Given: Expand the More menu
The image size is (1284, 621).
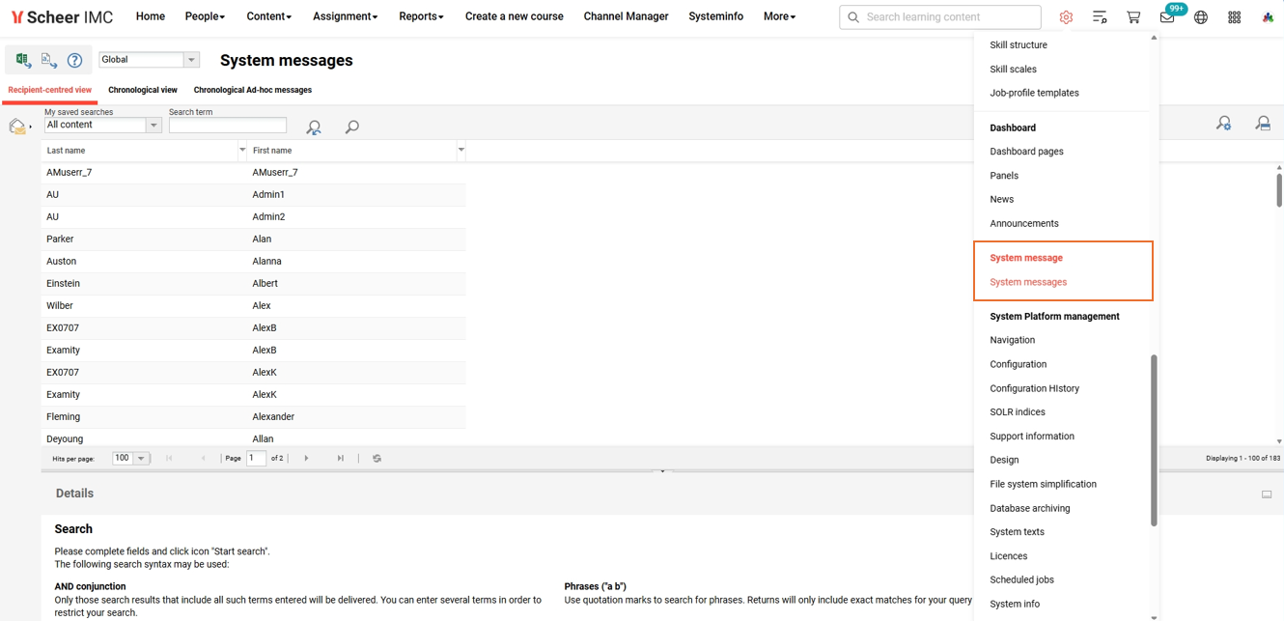Looking at the screenshot, I should [x=779, y=16].
